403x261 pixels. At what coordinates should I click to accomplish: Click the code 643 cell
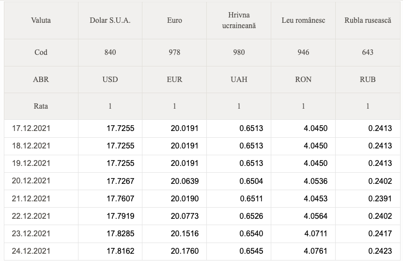coord(368,52)
